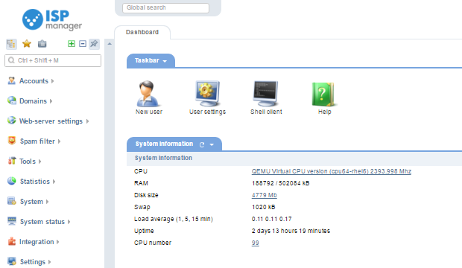The height and width of the screenshot is (268, 462).
Task: Click the uptime value 2 days 13 hours
Action: 291,231
